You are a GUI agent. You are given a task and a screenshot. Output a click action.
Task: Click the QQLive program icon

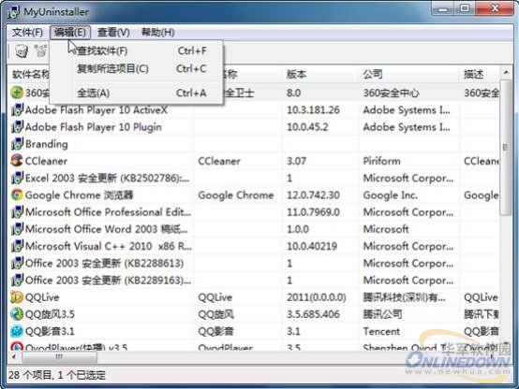coord(17,297)
